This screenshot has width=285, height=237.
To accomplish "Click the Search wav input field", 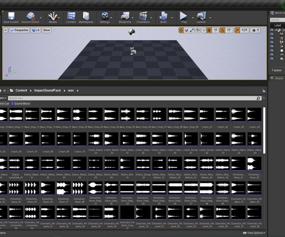I will (x=133, y=98).
